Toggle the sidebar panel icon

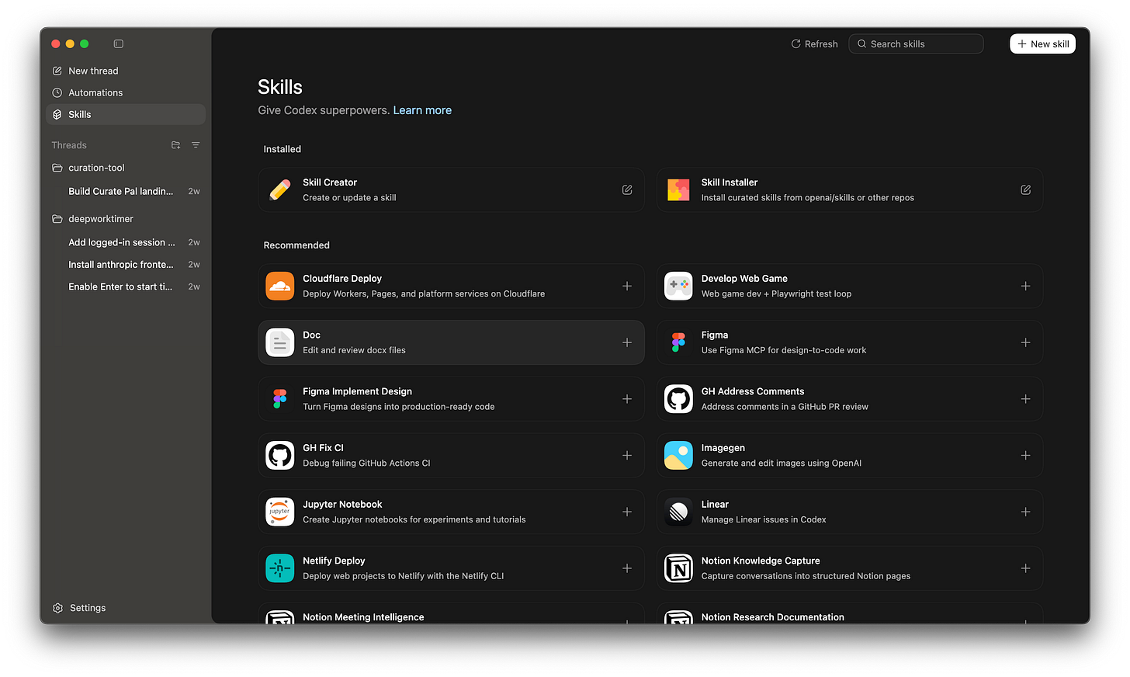(119, 44)
